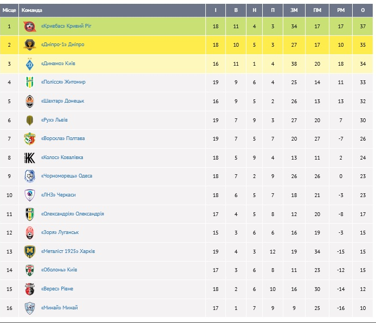The image size is (376, 323).
Task: Click the Dynamo Kyiv club logo
Action: [29, 64]
